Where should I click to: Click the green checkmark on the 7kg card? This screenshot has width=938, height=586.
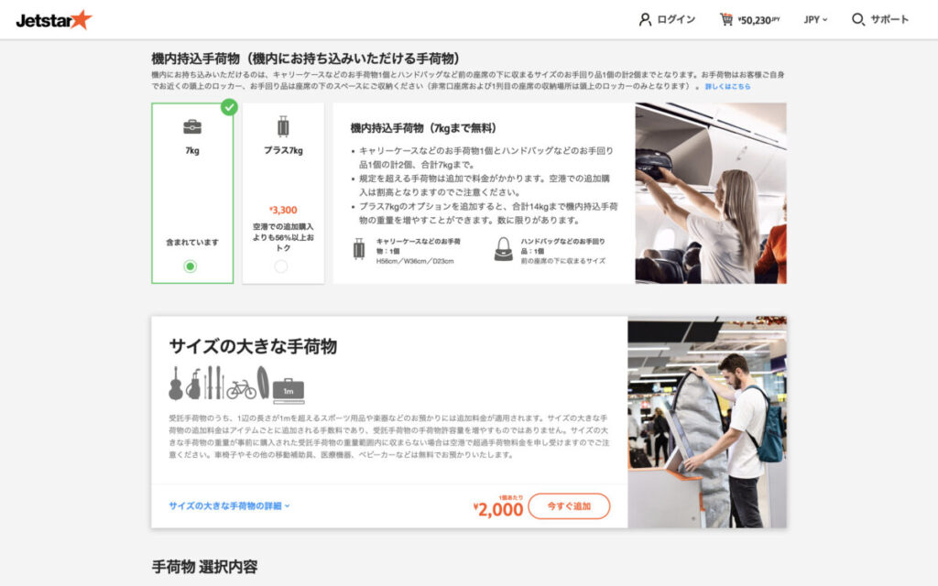230,106
